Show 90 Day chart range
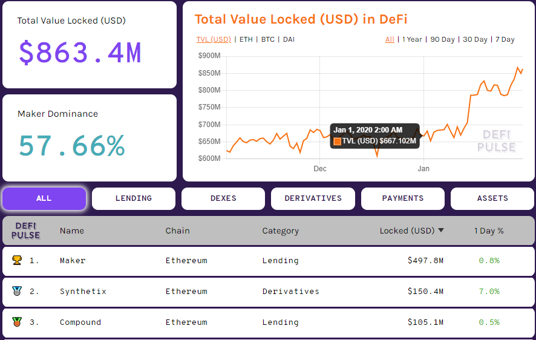The image size is (536, 340). click(x=442, y=39)
